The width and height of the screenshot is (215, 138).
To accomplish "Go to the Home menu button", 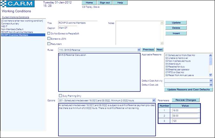I will [89, 3].
